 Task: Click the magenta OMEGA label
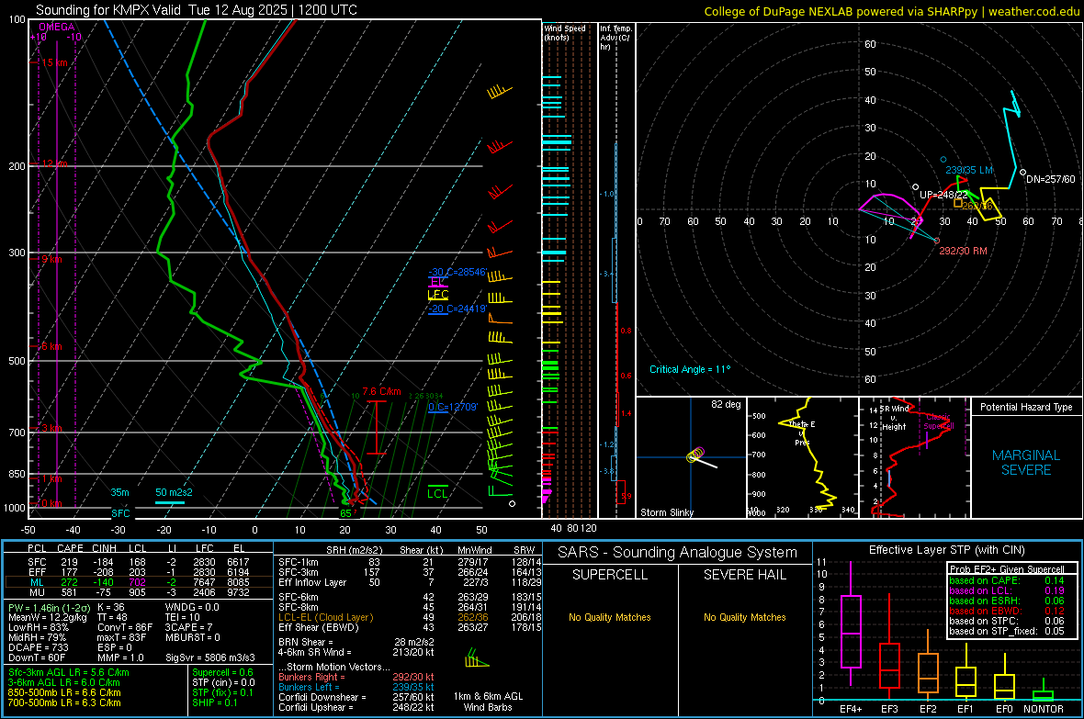pyautogui.click(x=57, y=27)
